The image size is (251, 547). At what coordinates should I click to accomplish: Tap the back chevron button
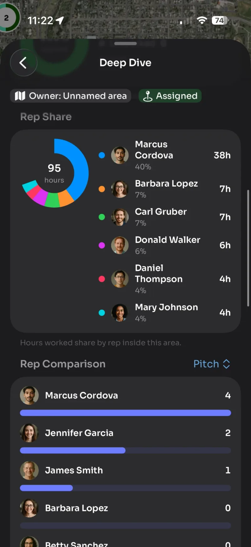[24, 63]
